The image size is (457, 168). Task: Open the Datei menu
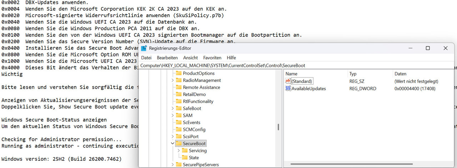(146, 58)
